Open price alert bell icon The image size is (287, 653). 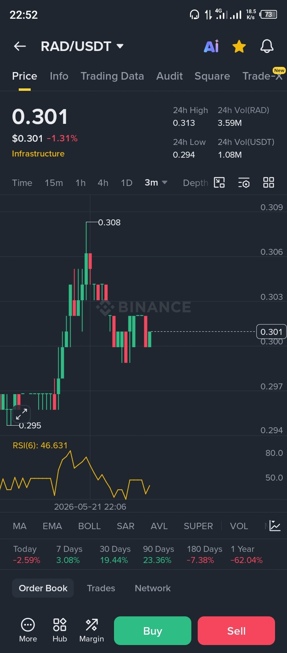point(267,47)
